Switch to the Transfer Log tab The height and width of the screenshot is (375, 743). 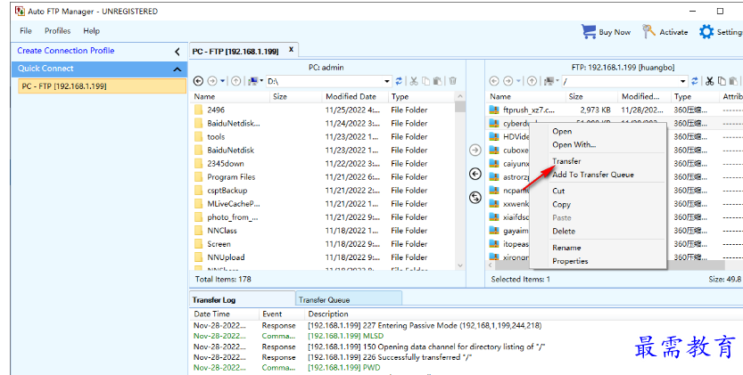pyautogui.click(x=242, y=299)
